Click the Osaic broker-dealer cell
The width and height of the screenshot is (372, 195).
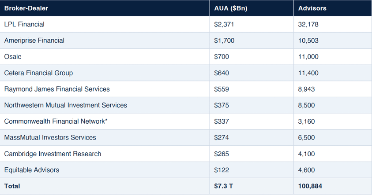tap(13, 57)
